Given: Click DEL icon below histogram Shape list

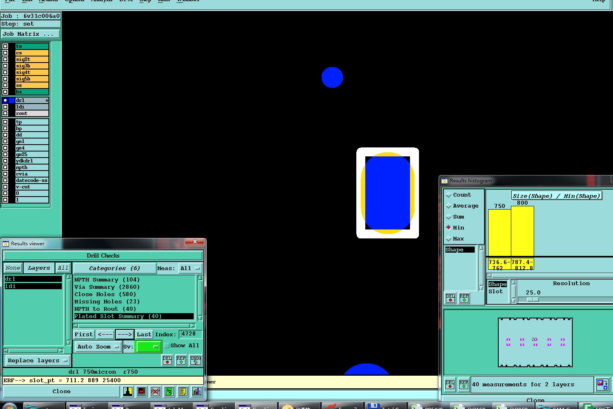Looking at the screenshot, I should point(450,299).
